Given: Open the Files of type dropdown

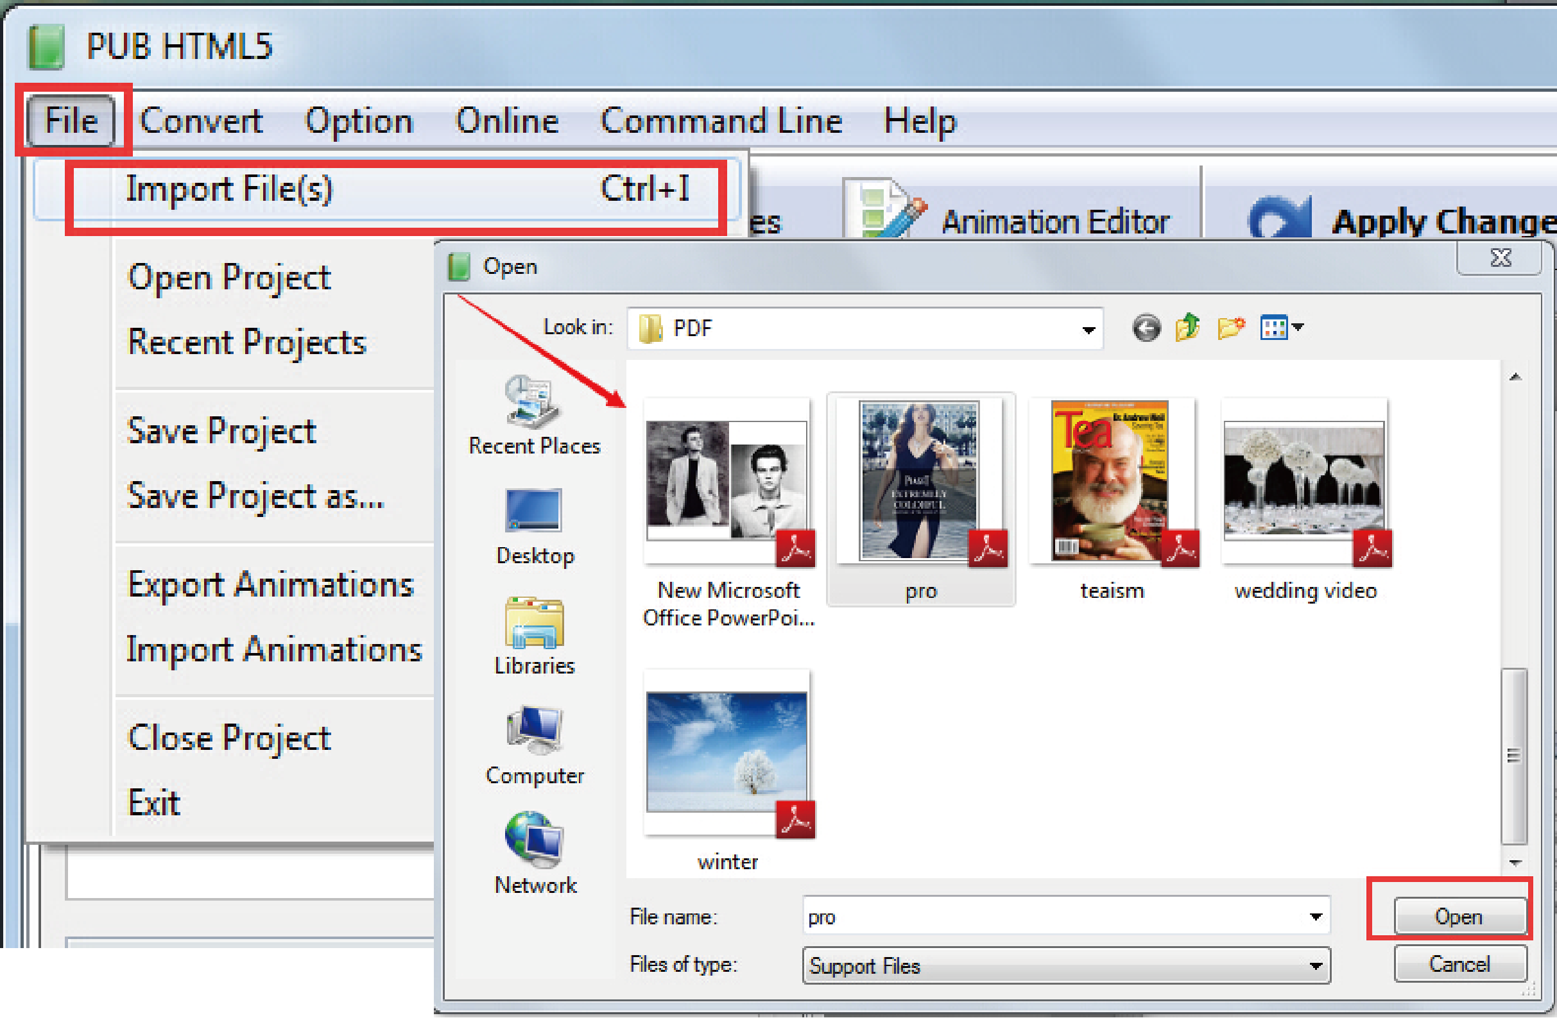Looking at the screenshot, I should coord(1317,965).
